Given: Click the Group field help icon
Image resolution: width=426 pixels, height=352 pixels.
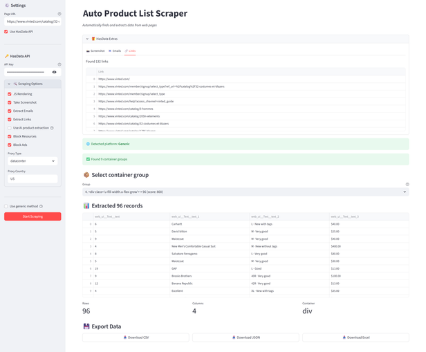Looking at the screenshot, I should pos(407,185).
